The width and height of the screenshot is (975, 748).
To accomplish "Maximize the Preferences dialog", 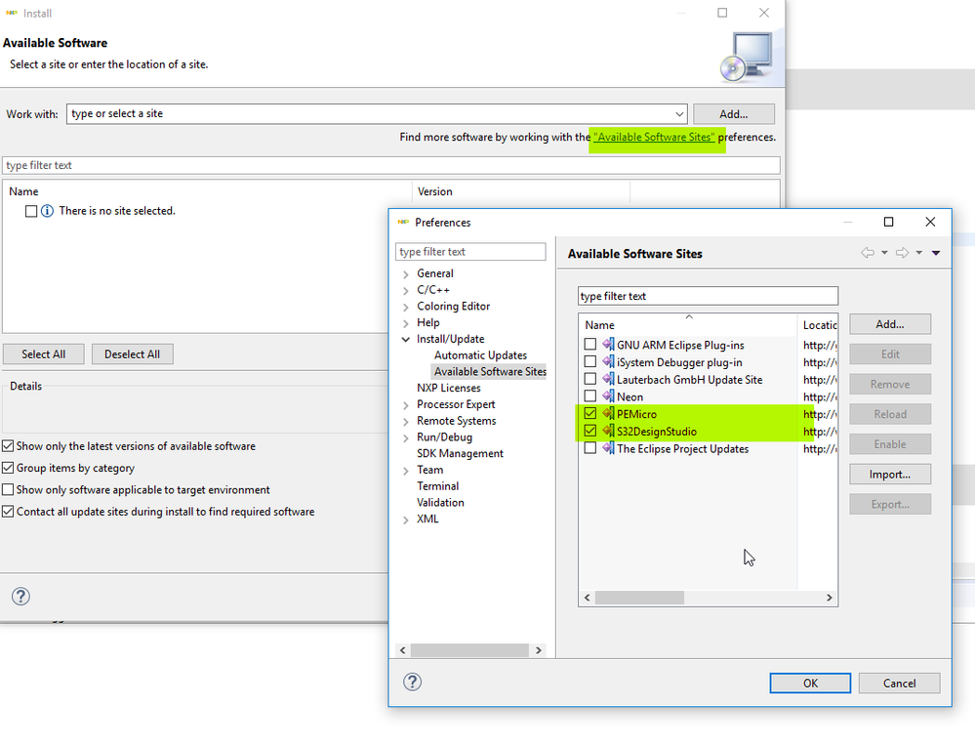I will [x=888, y=223].
